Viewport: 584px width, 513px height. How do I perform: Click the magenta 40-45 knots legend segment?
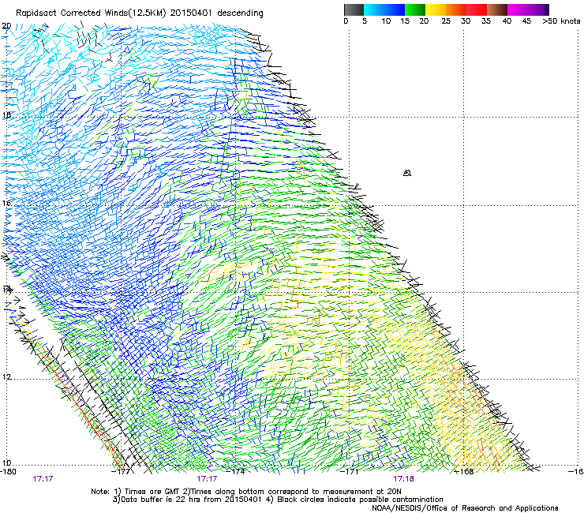518,9
